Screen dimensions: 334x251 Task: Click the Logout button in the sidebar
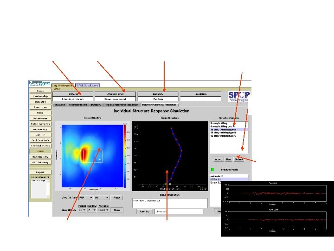click(x=40, y=172)
